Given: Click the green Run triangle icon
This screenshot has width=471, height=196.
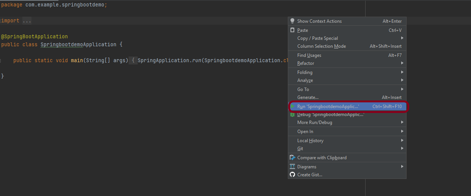Looking at the screenshot, I should point(292,107).
